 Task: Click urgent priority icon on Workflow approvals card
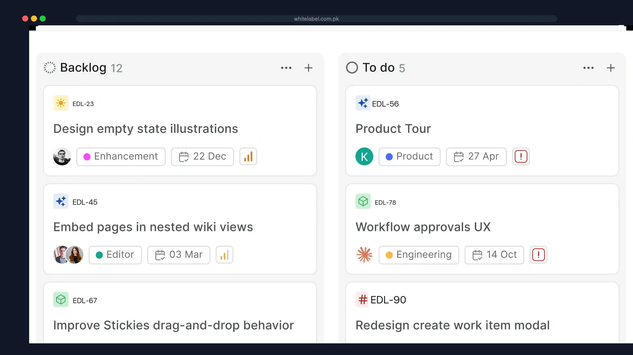(538, 255)
